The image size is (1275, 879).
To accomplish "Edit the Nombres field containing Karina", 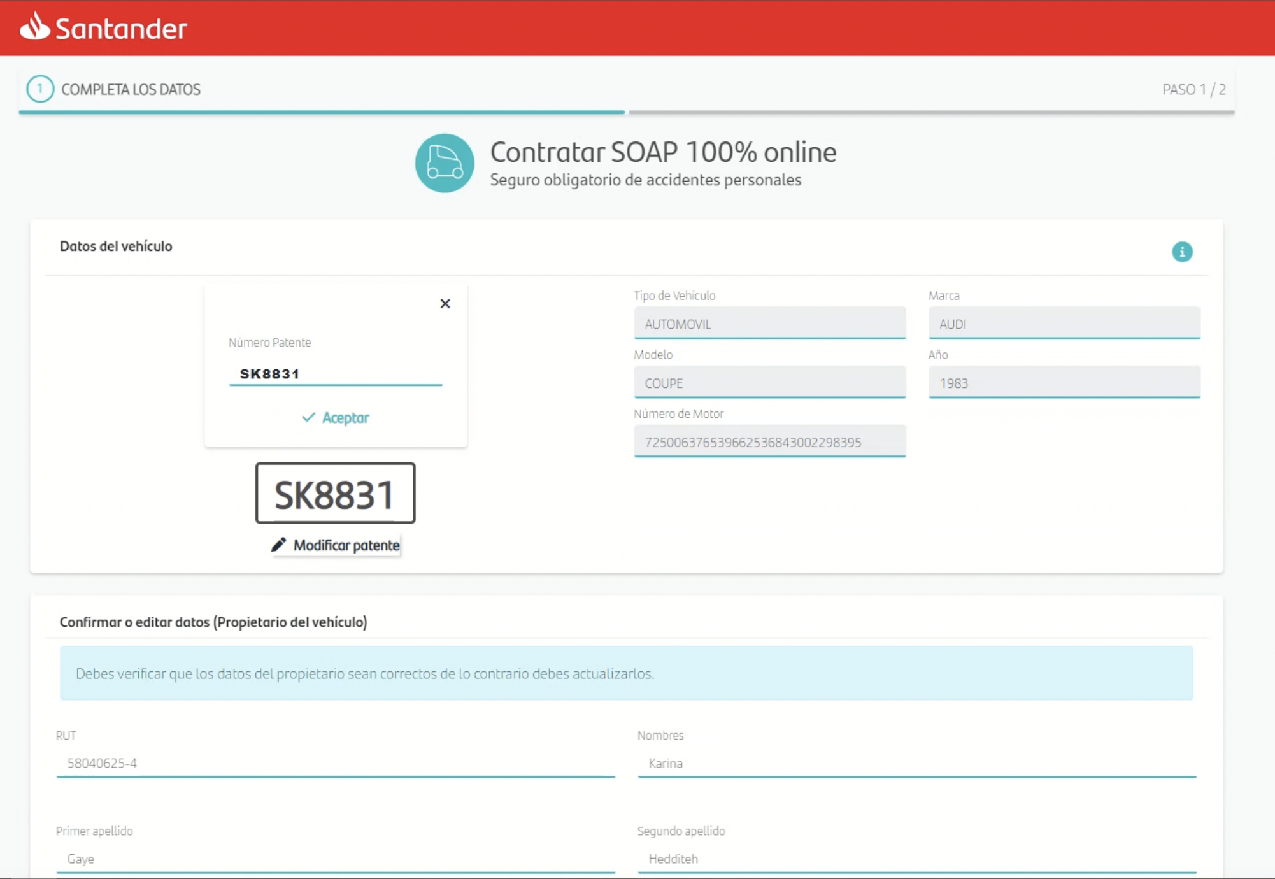I will 916,763.
